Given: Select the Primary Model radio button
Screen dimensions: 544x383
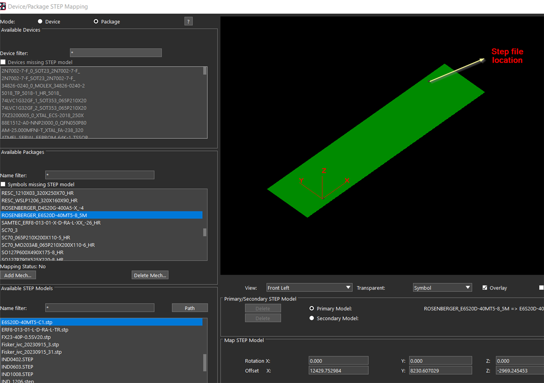Looking at the screenshot, I should click(312, 308).
